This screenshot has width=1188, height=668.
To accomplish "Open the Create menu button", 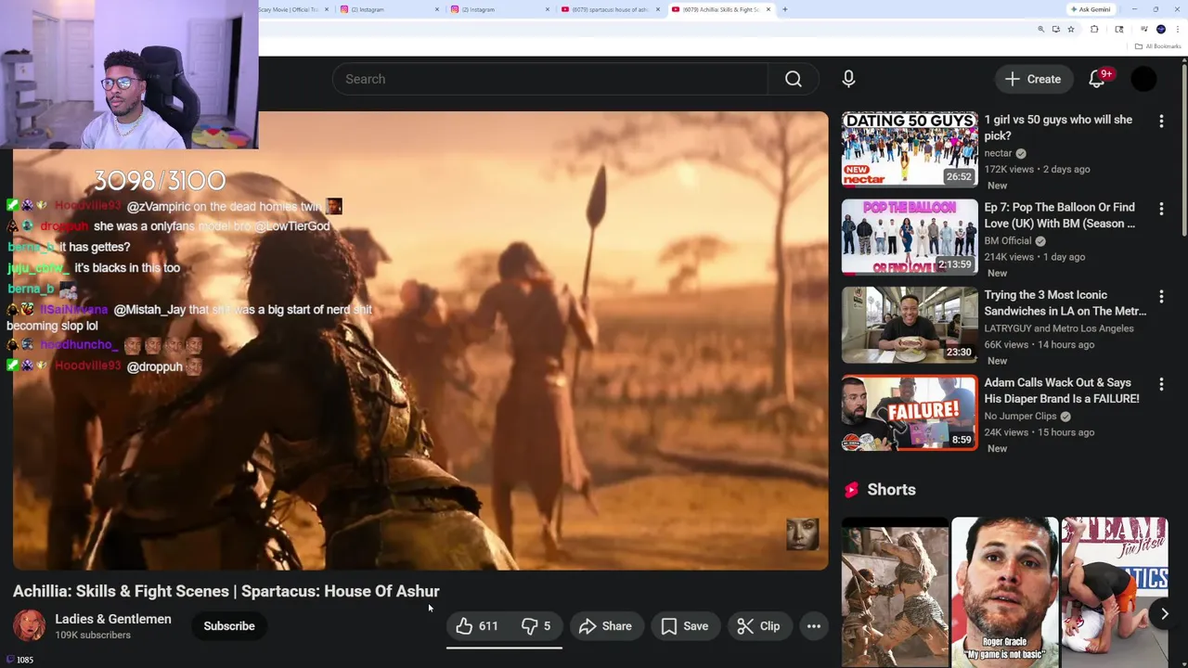I will [1033, 79].
